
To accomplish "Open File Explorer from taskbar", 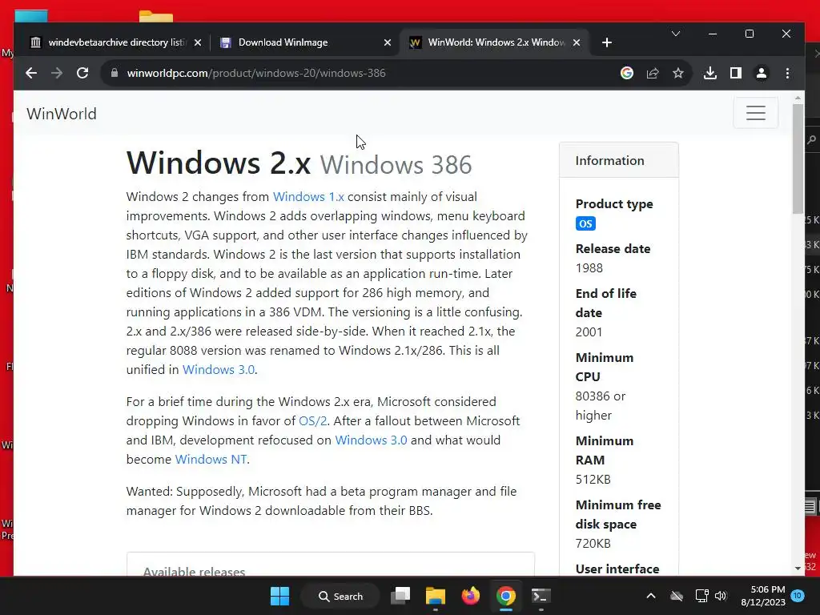I will point(435,596).
